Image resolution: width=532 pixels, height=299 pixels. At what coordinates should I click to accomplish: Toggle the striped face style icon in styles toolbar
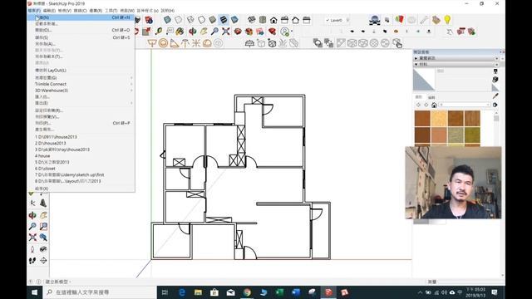click(224, 20)
